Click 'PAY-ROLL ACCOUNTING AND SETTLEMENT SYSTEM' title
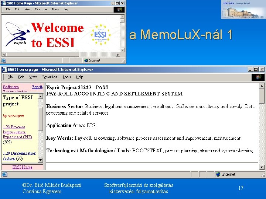Image resolution: width=266 pixels, height=199 pixels. click(114, 94)
